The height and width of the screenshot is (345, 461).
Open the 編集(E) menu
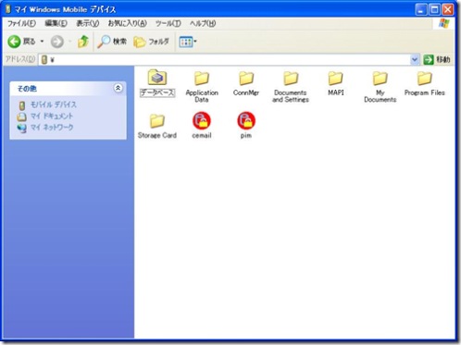pos(56,23)
